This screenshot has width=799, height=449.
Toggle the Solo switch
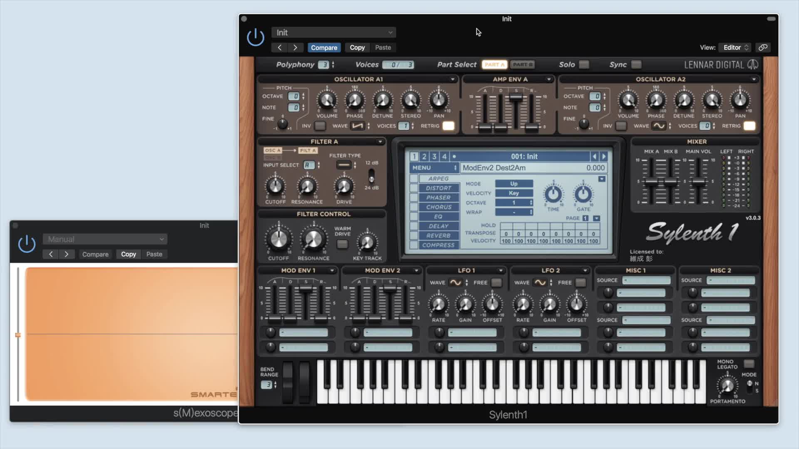(584, 64)
